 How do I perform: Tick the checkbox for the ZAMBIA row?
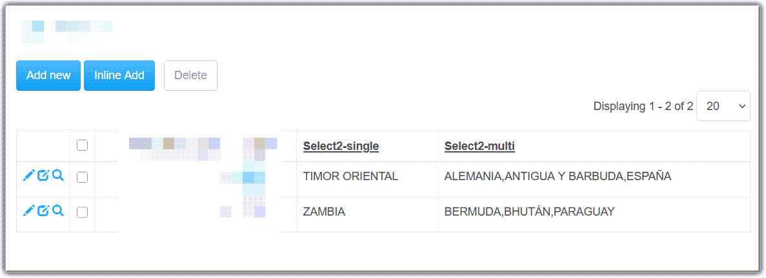click(x=83, y=212)
